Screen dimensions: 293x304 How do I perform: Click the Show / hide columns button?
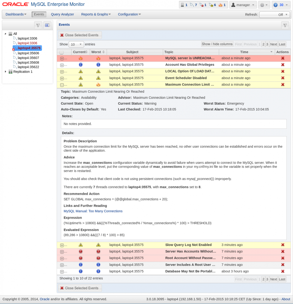tap(217, 44)
